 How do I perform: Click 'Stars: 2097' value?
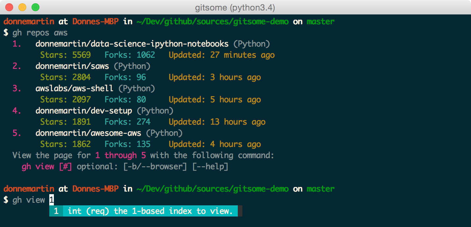(65, 99)
